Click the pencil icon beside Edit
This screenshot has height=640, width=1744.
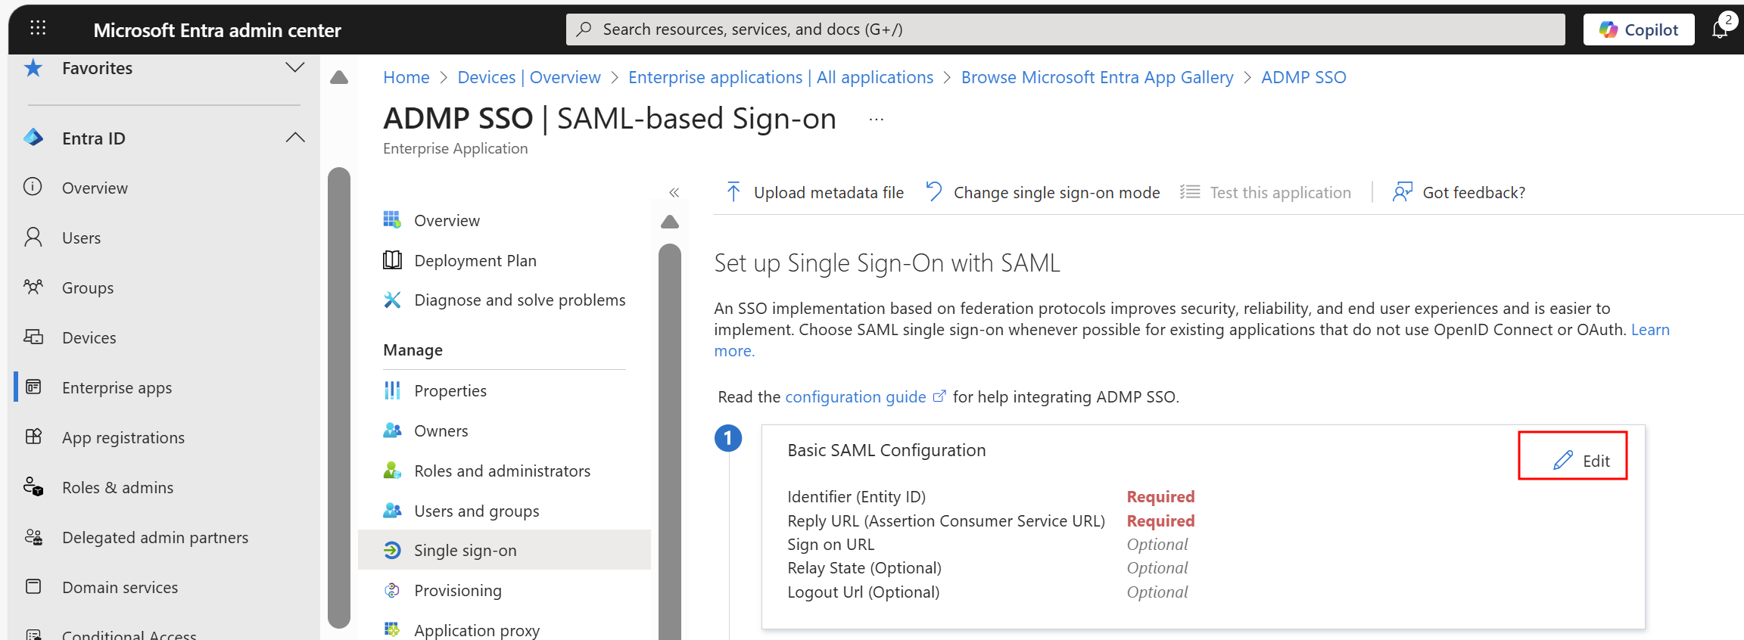(x=1562, y=460)
